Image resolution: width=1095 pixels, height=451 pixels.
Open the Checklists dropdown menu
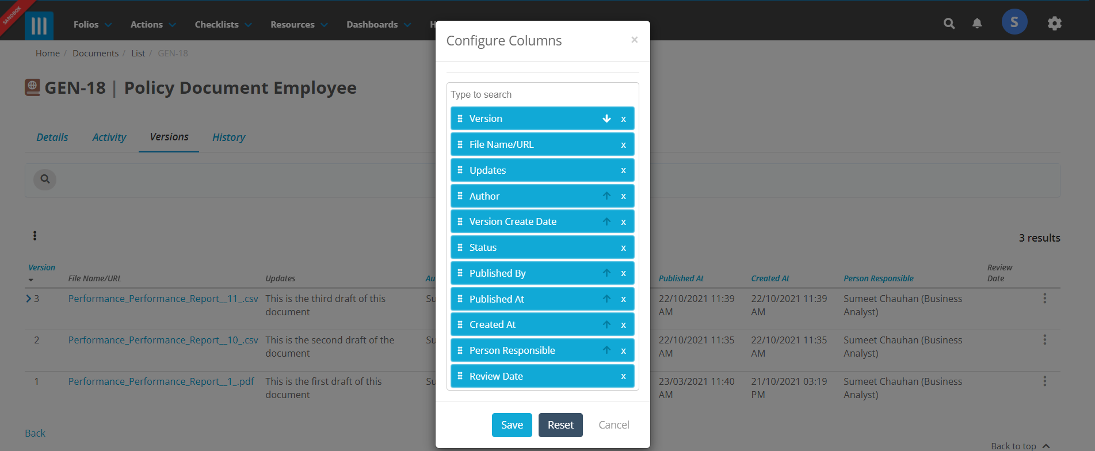coord(223,24)
